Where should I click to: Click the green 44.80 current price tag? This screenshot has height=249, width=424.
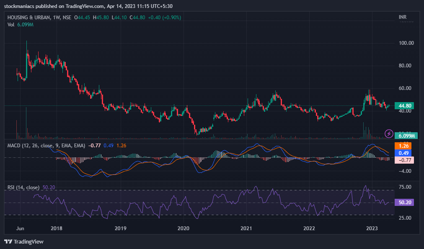(x=404, y=105)
